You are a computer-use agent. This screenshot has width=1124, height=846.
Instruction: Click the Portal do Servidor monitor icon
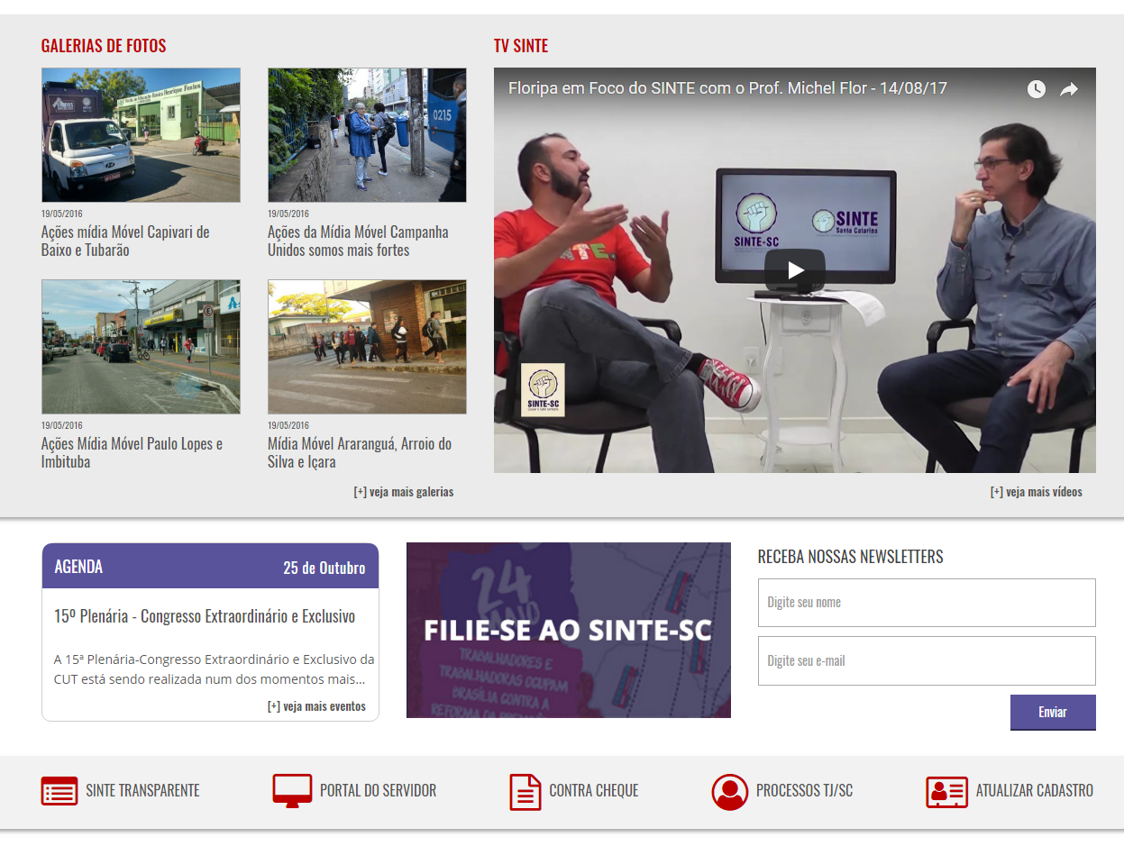[292, 791]
